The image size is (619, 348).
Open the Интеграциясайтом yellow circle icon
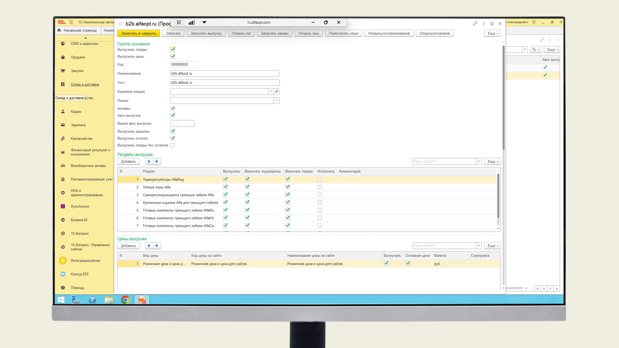tap(63, 260)
